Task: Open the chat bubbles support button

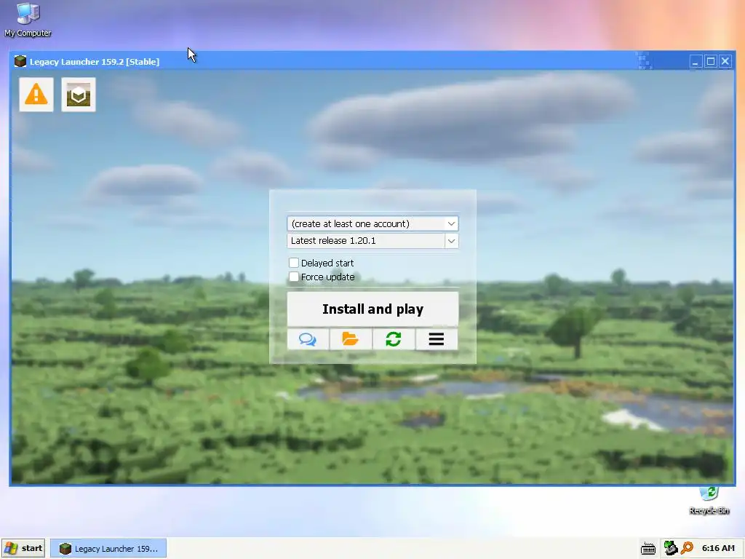Action: pos(308,339)
